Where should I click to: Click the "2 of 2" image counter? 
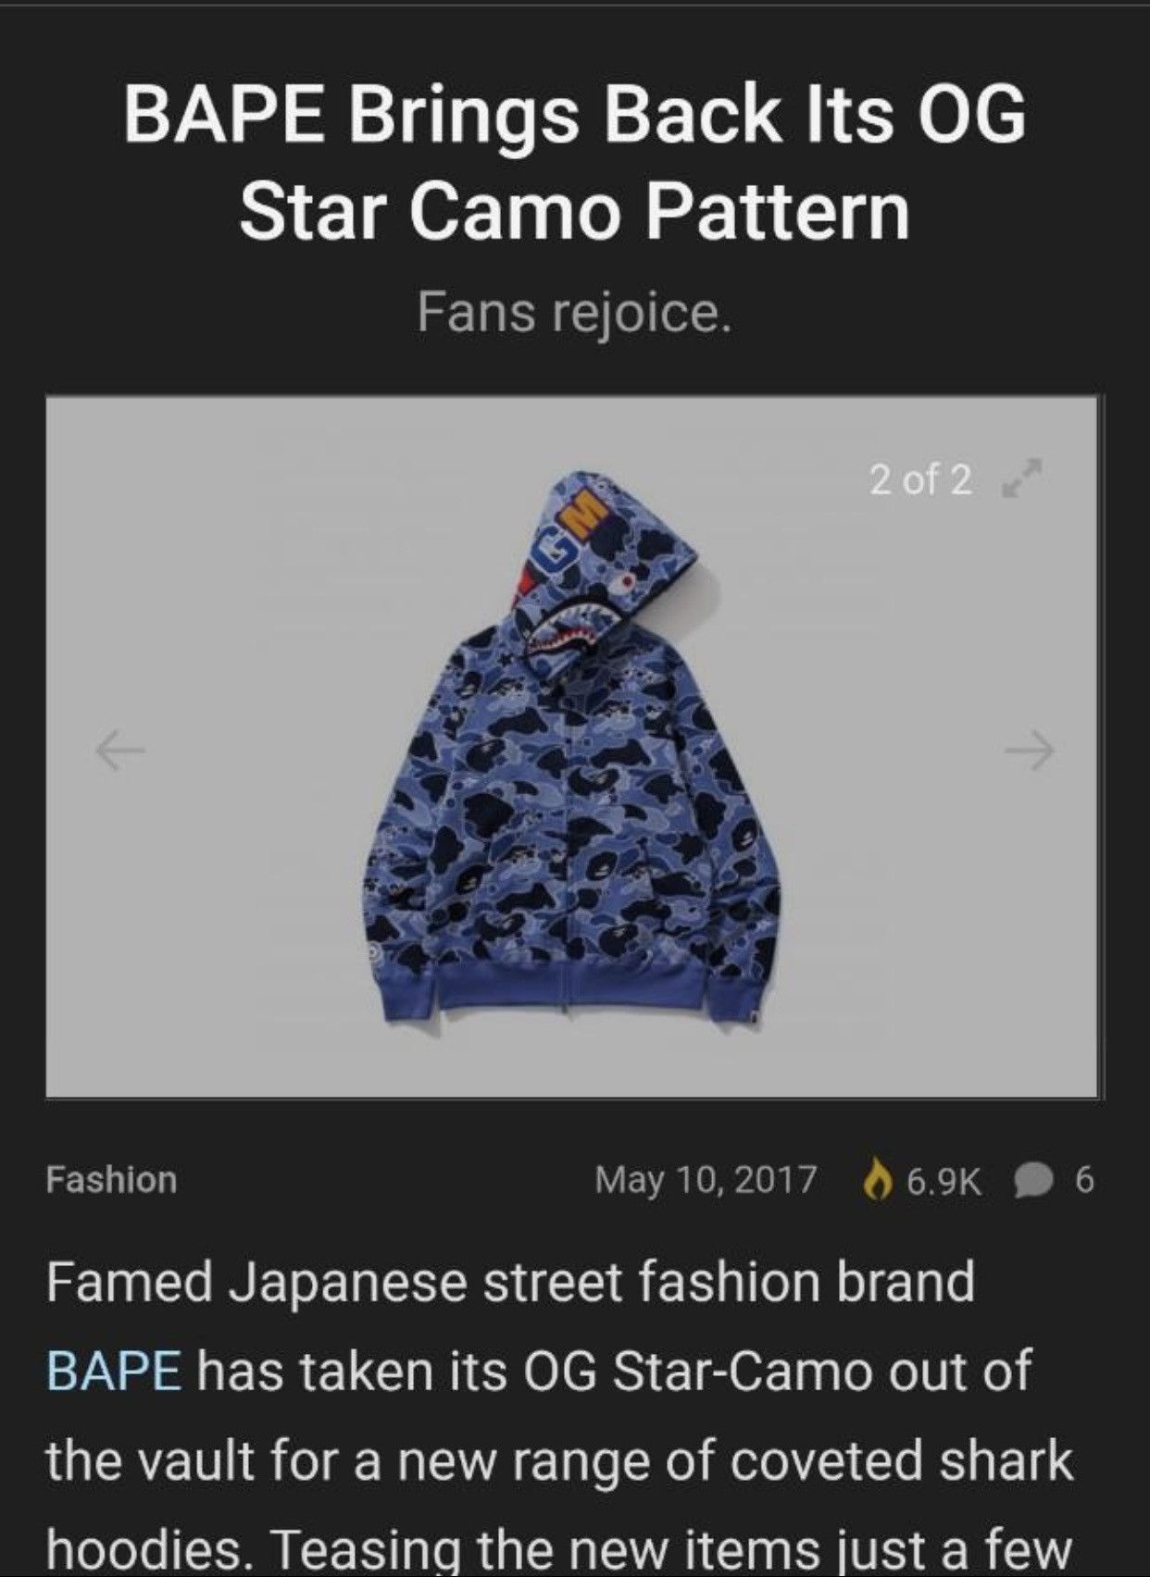[x=921, y=479]
